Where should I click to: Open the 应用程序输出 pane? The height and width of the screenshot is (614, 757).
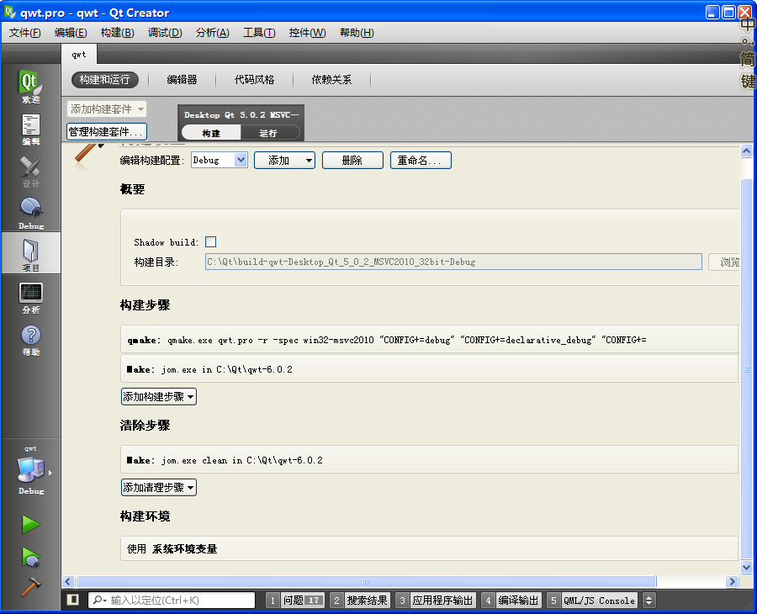436,601
